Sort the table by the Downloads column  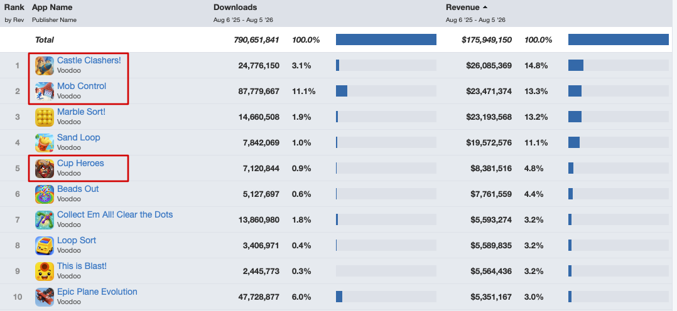click(x=235, y=8)
